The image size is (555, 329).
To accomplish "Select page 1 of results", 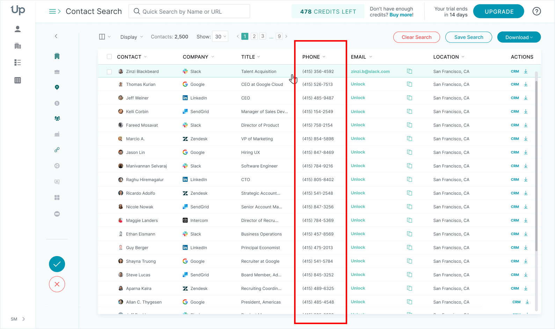I will pyautogui.click(x=245, y=36).
